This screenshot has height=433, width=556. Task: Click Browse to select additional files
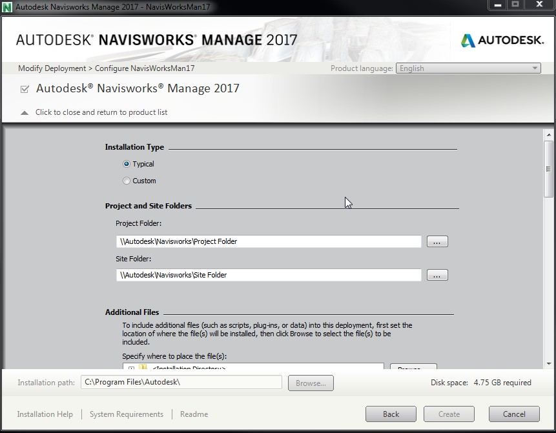click(413, 367)
